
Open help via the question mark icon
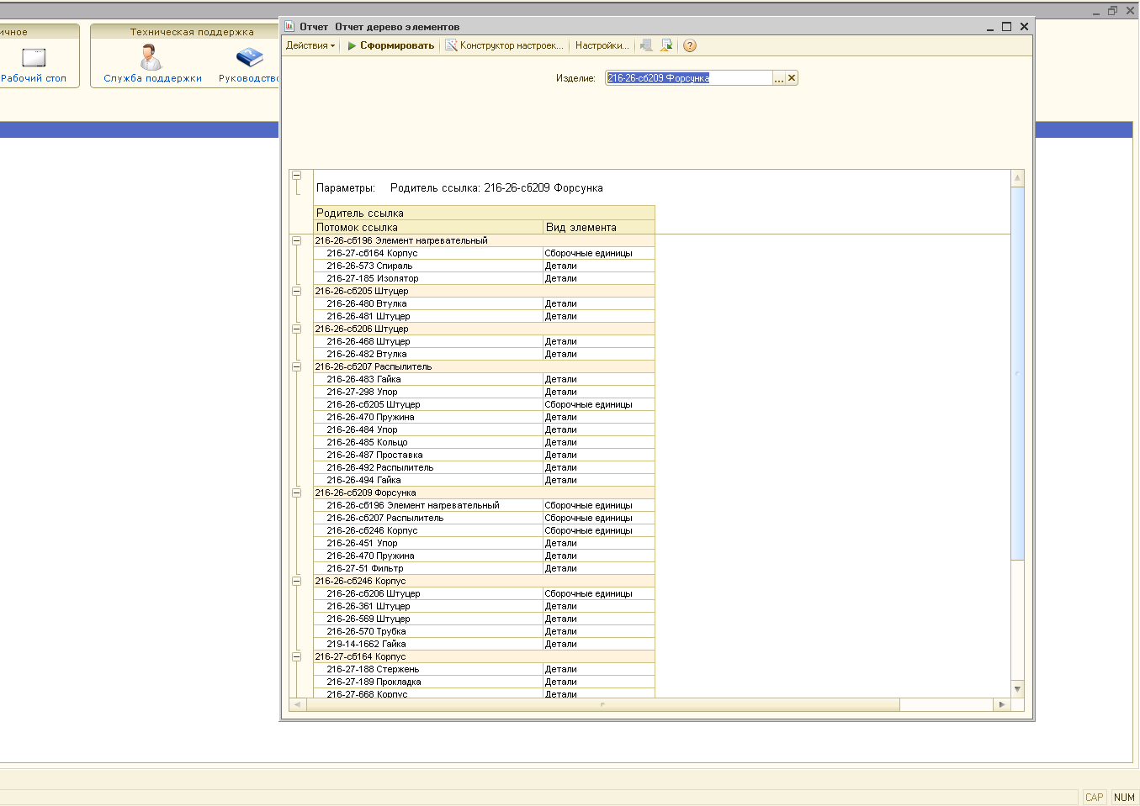(x=690, y=45)
